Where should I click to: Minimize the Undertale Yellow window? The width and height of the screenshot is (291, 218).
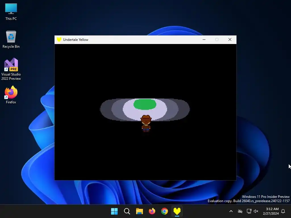pyautogui.click(x=204, y=39)
